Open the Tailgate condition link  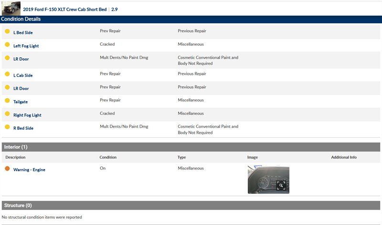[21, 102]
